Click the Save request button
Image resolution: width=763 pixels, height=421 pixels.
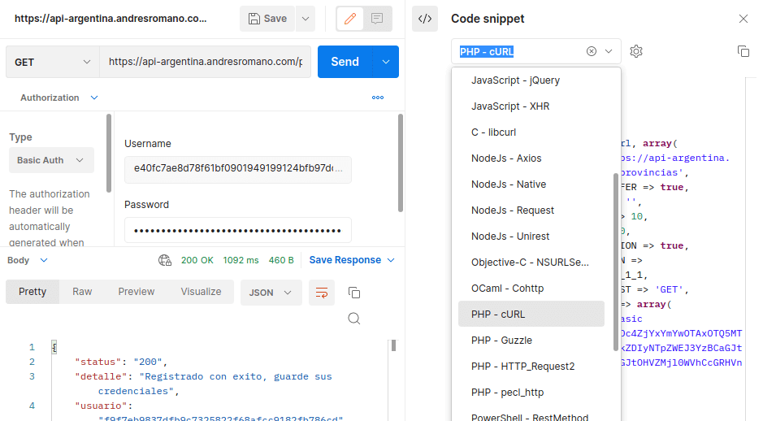point(267,19)
